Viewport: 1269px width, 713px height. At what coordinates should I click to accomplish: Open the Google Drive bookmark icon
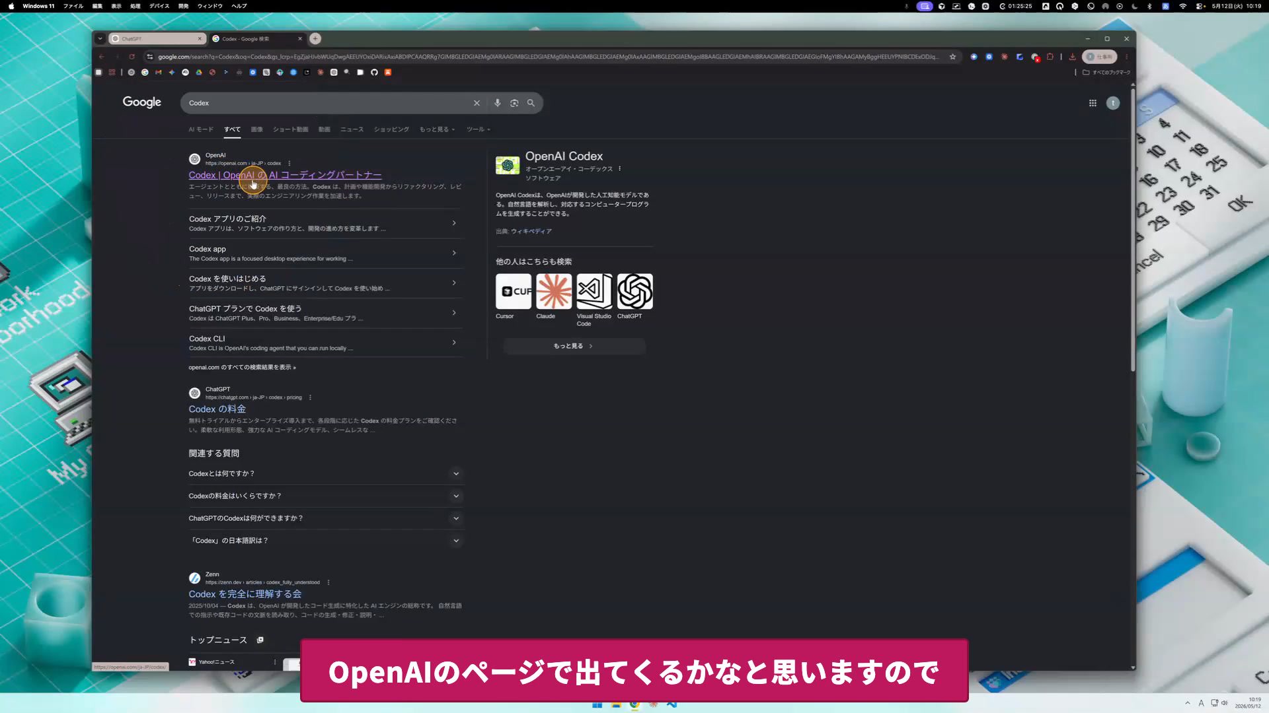coord(199,73)
